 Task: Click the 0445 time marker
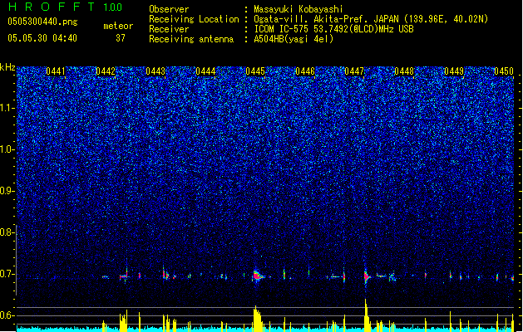(x=255, y=71)
